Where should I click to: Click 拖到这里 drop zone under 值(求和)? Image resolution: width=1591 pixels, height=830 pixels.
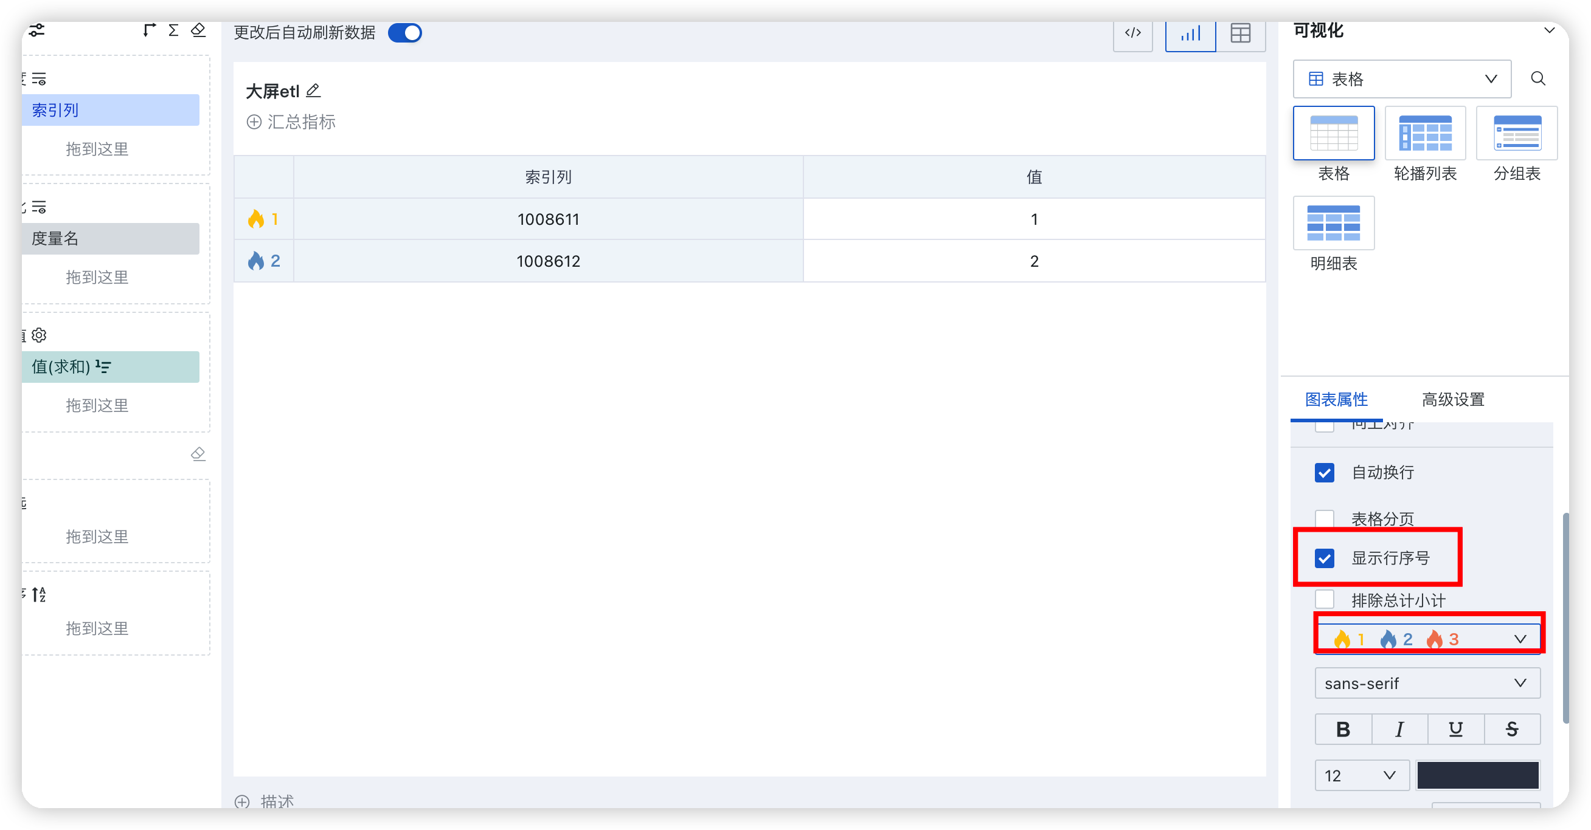[x=97, y=405]
